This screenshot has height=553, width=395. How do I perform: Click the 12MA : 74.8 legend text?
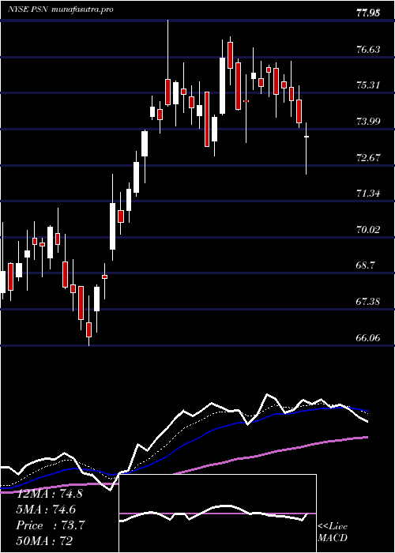49,494
